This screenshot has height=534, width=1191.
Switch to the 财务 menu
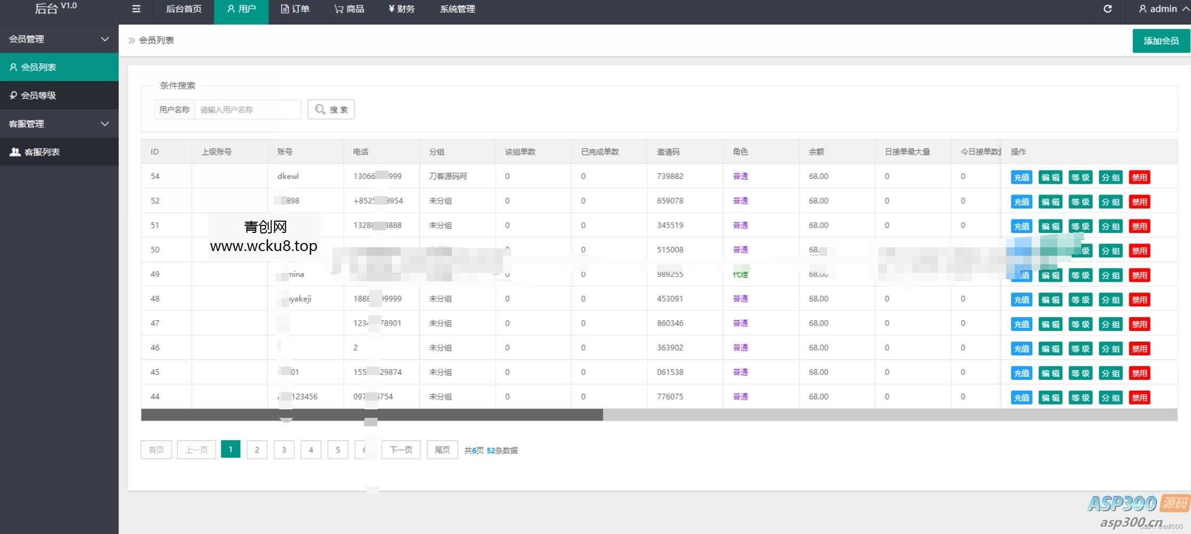[x=402, y=9]
